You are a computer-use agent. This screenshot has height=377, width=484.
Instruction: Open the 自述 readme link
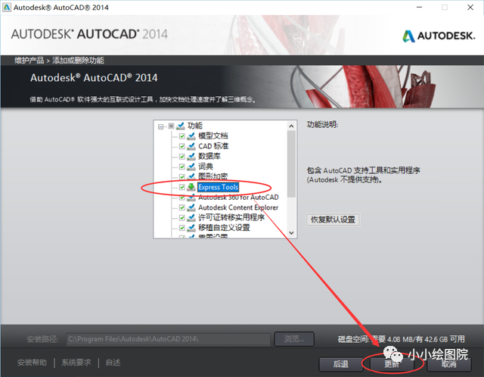tap(113, 363)
